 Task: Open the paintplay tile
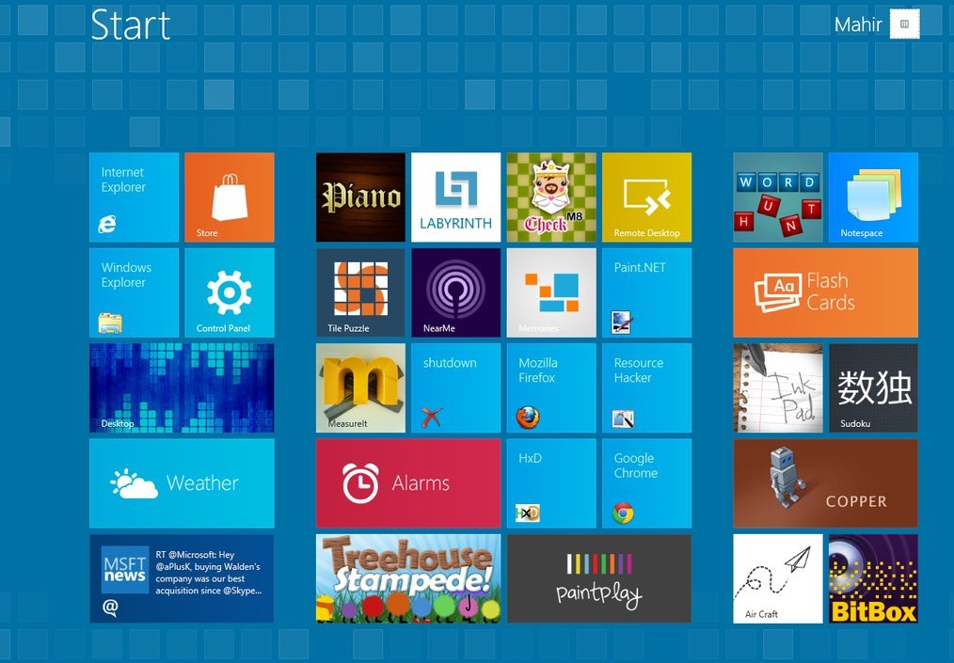(x=599, y=578)
